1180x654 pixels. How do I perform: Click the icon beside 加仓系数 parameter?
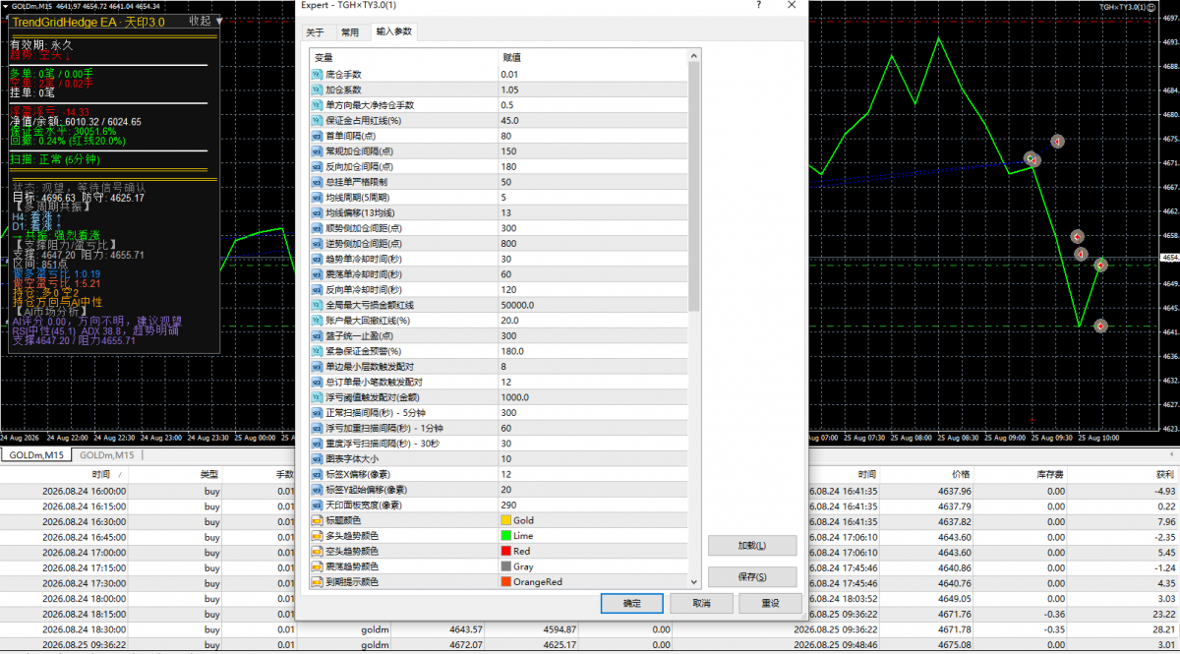tap(317, 89)
